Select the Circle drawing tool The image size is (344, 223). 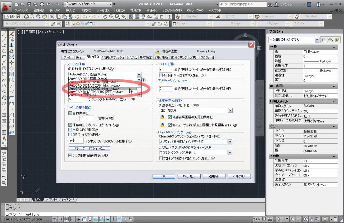click(x=4, y=68)
